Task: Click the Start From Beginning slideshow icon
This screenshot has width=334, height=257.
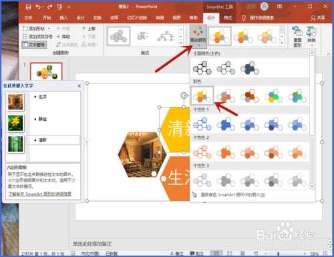Action: (59, 7)
